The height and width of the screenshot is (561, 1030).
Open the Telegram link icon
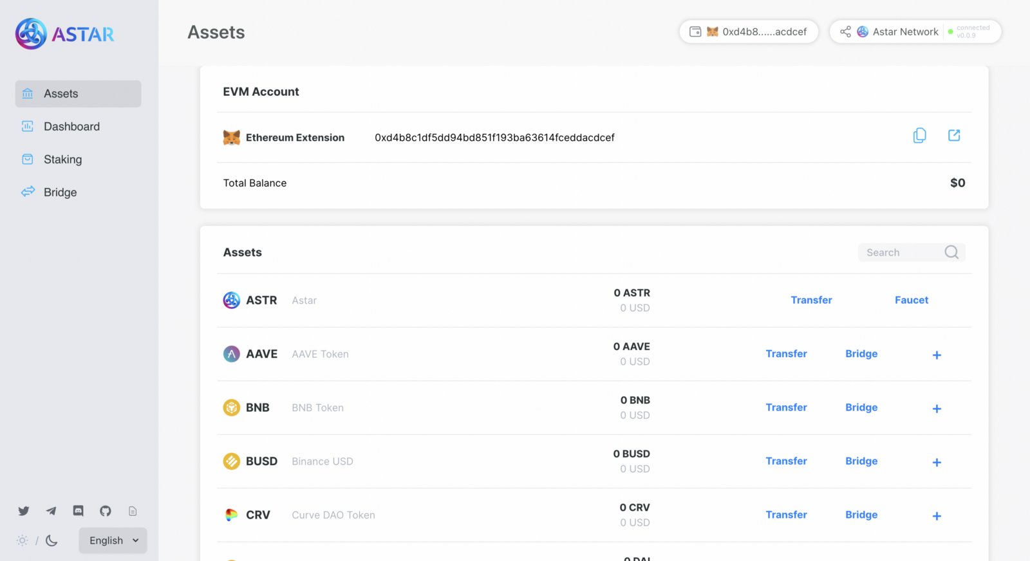[51, 511]
